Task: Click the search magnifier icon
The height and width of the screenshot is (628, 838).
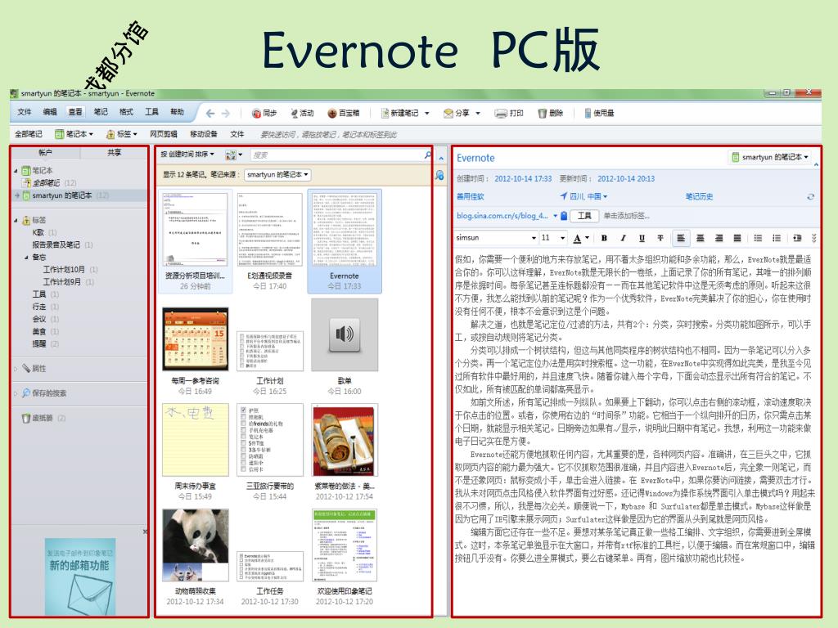Action: [x=427, y=155]
